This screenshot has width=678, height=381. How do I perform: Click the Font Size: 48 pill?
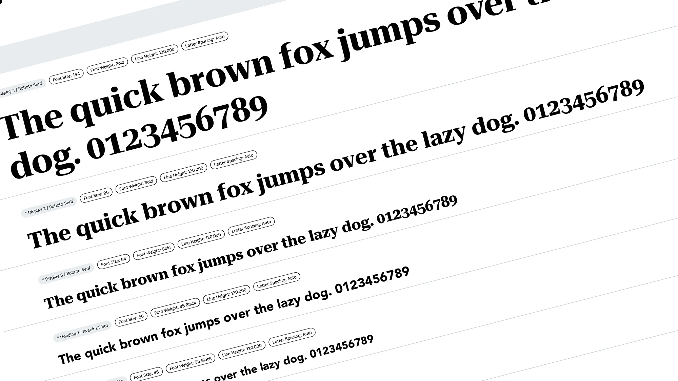coord(146,374)
